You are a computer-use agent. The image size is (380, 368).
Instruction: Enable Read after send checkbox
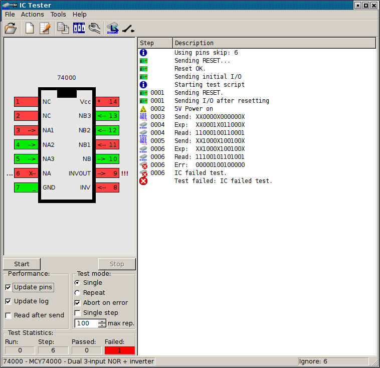(x=8, y=315)
